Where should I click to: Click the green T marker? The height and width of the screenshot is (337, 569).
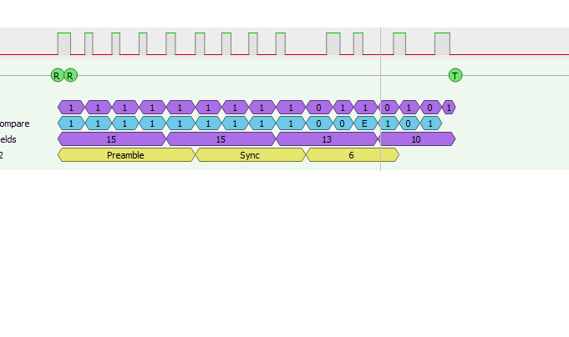point(455,75)
